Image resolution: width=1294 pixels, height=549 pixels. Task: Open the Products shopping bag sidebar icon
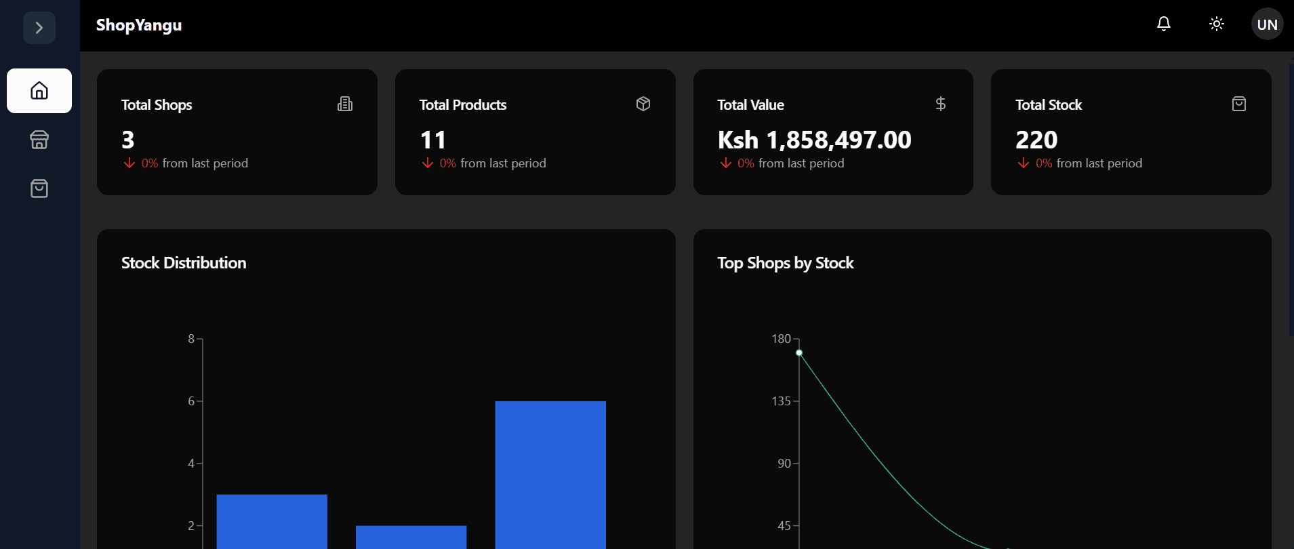[39, 188]
